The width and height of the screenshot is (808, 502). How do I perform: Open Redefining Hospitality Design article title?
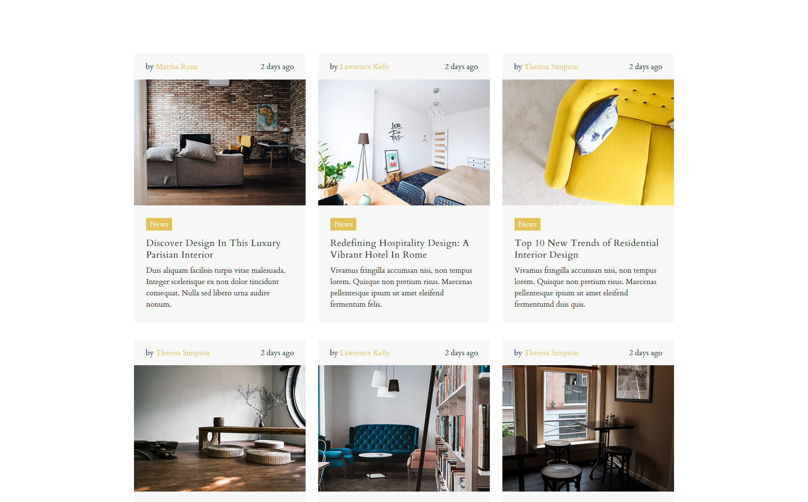[399, 249]
